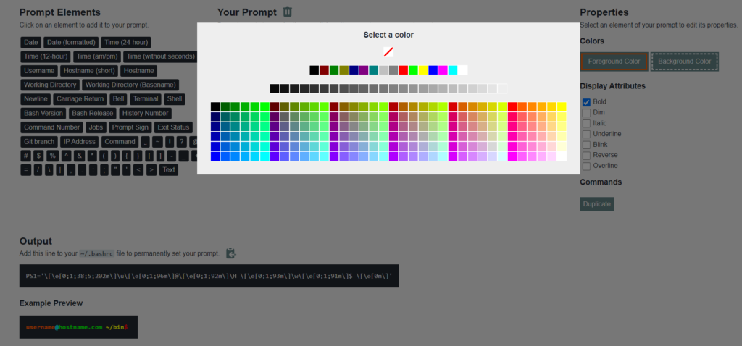This screenshot has height=346, width=742.
Task: Insert the Command Number element
Action: tap(52, 127)
